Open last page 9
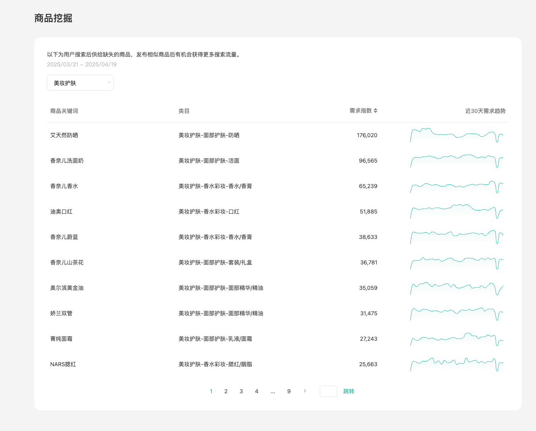Image resolution: width=536 pixels, height=431 pixels. (x=289, y=391)
